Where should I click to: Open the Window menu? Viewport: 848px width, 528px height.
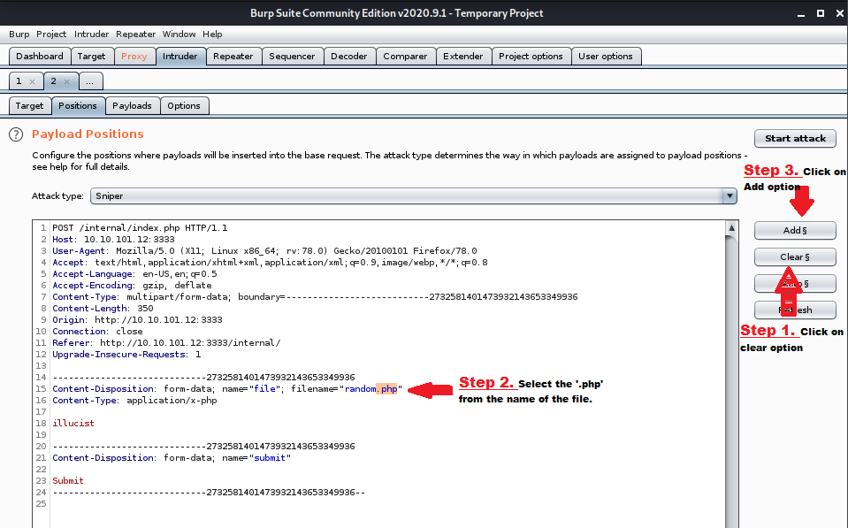pos(179,34)
